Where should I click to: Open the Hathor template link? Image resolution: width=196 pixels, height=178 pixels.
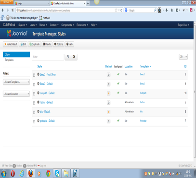pos(143,102)
